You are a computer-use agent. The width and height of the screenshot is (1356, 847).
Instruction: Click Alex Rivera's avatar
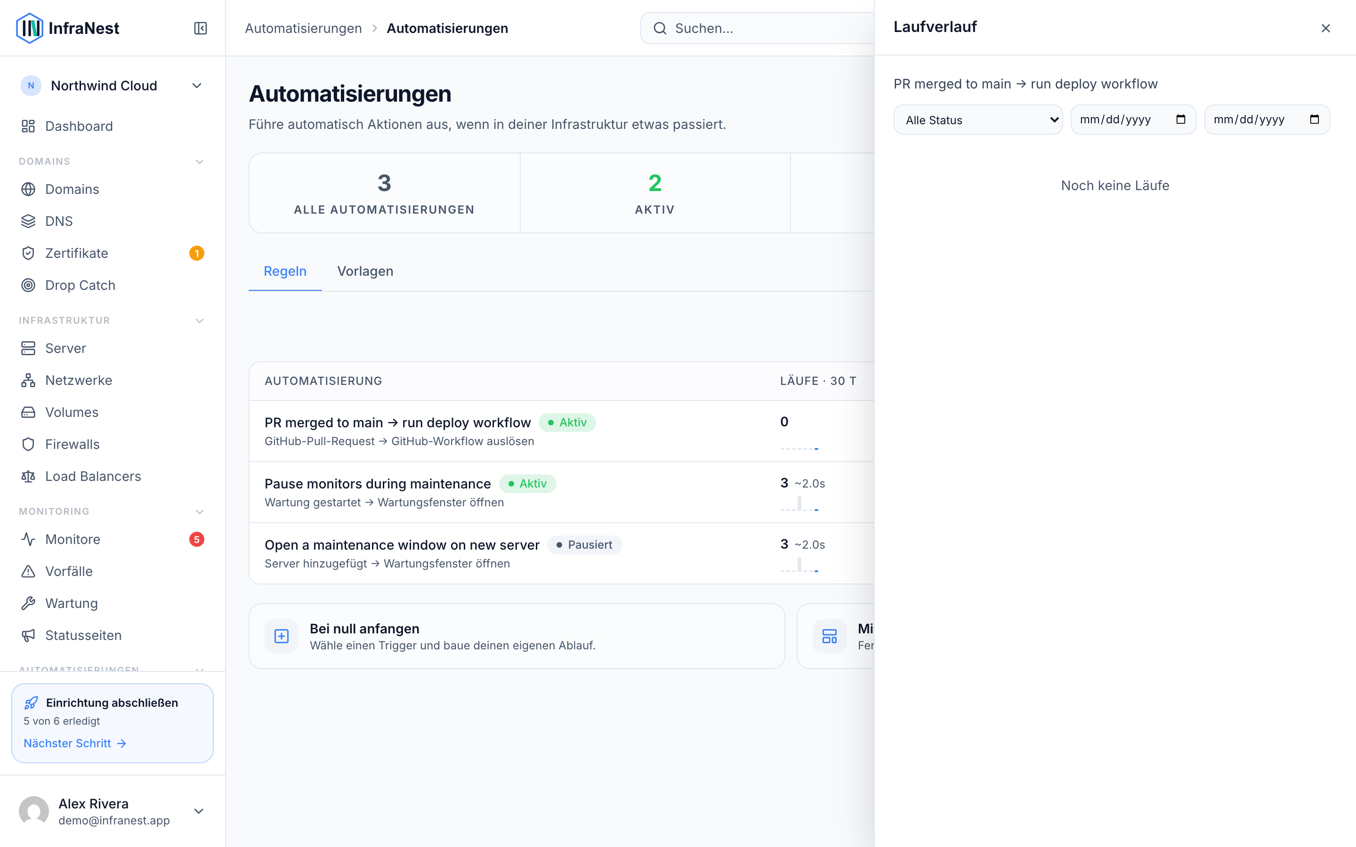pos(33,811)
